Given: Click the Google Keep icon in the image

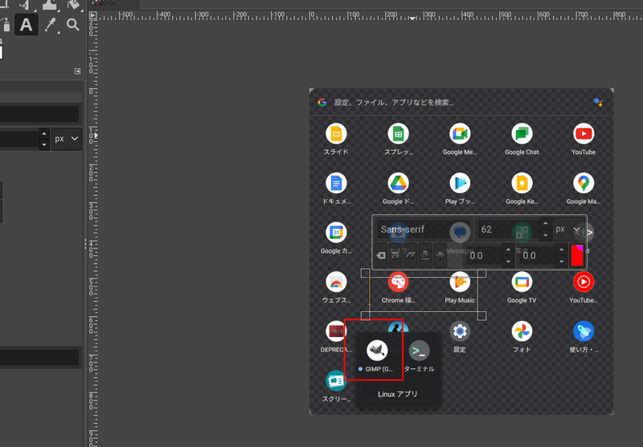Looking at the screenshot, I should [522, 183].
